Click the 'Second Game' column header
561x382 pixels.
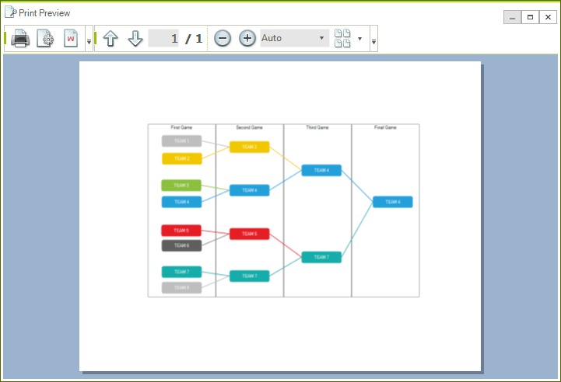click(249, 127)
